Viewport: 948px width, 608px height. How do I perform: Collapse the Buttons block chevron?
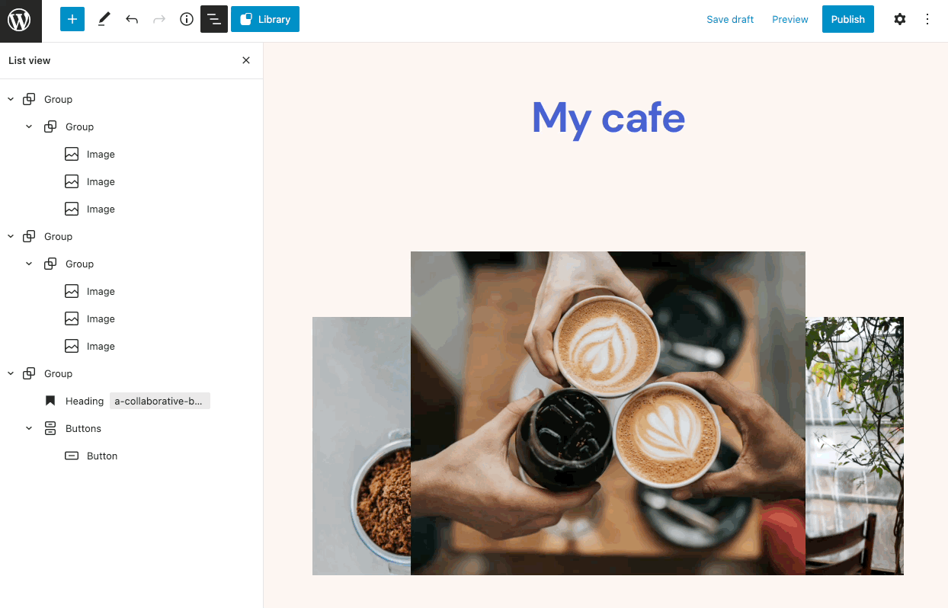(x=29, y=428)
